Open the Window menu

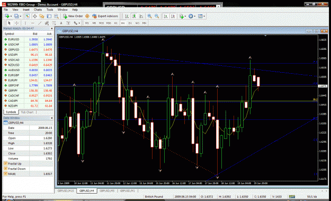pos(62,10)
